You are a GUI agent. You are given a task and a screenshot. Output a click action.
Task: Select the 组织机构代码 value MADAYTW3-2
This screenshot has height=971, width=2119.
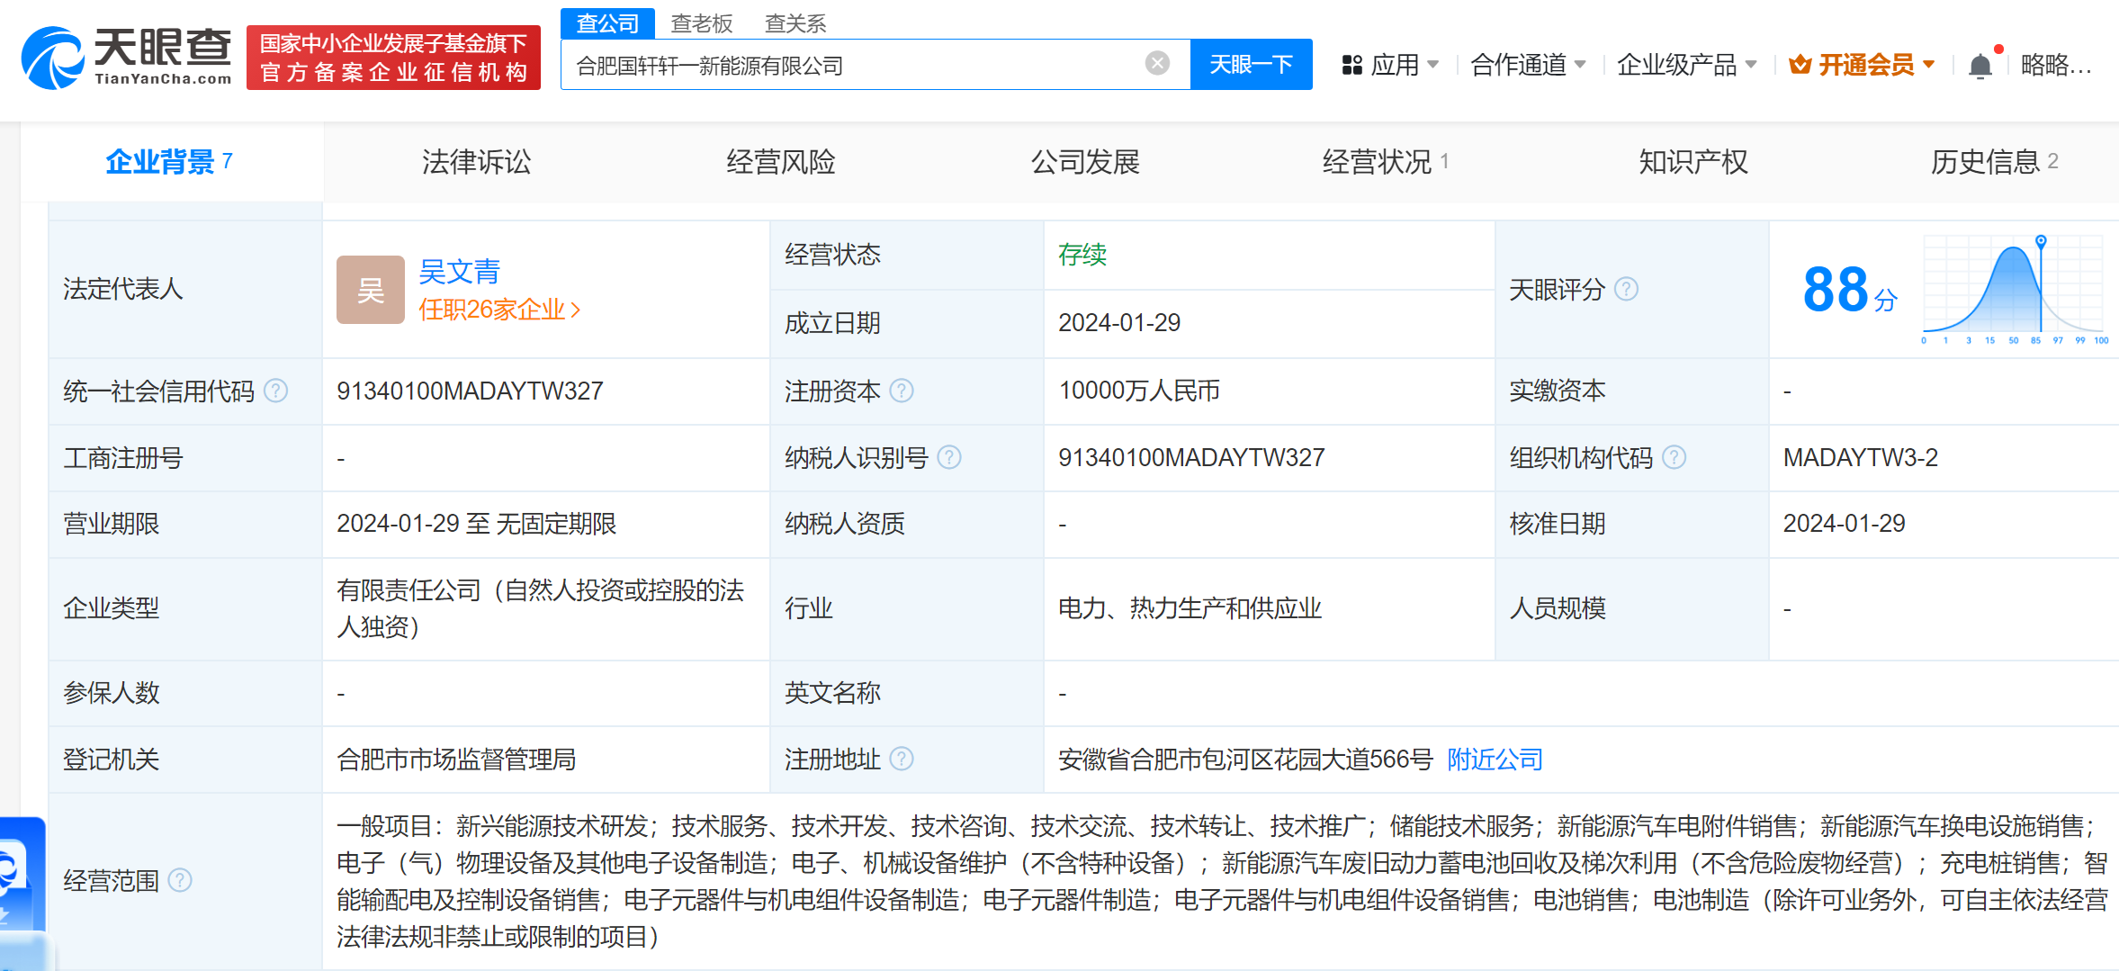(x=1861, y=457)
